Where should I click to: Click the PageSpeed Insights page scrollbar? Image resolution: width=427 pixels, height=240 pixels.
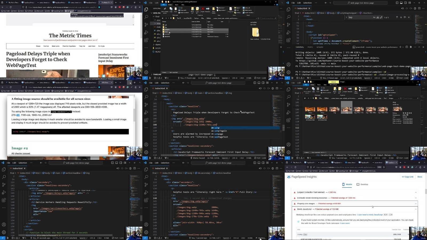426,191
